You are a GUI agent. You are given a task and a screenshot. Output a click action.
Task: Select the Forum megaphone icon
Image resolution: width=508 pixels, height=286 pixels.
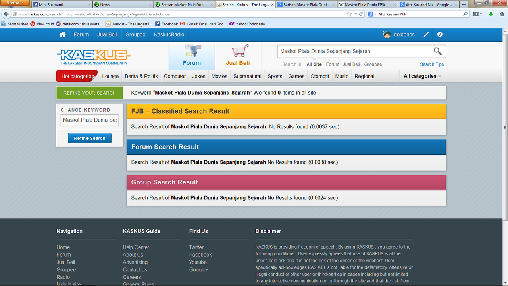[x=192, y=51]
